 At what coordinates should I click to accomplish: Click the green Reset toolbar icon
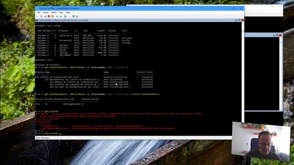[61, 16]
